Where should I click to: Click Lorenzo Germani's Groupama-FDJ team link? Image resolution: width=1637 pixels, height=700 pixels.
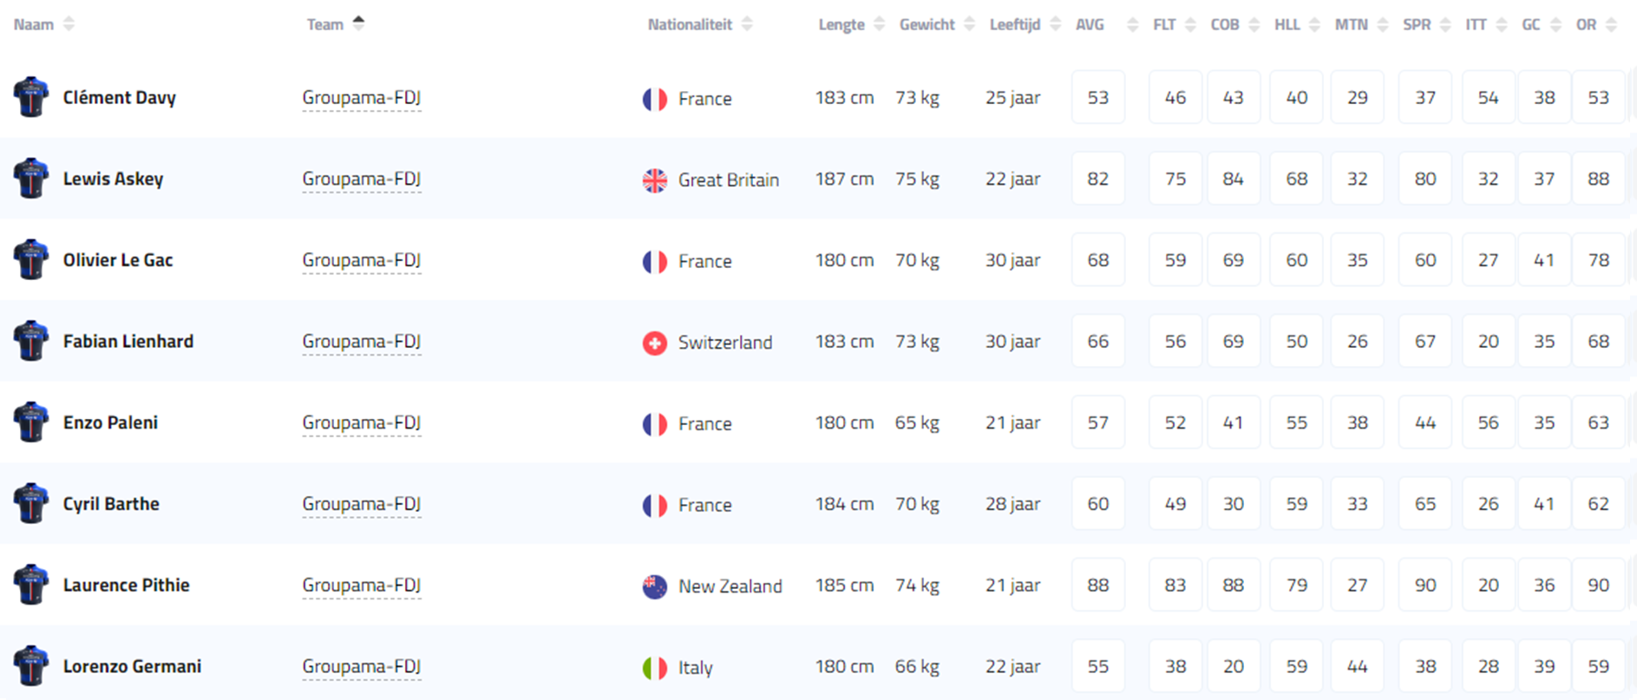pos(362,666)
